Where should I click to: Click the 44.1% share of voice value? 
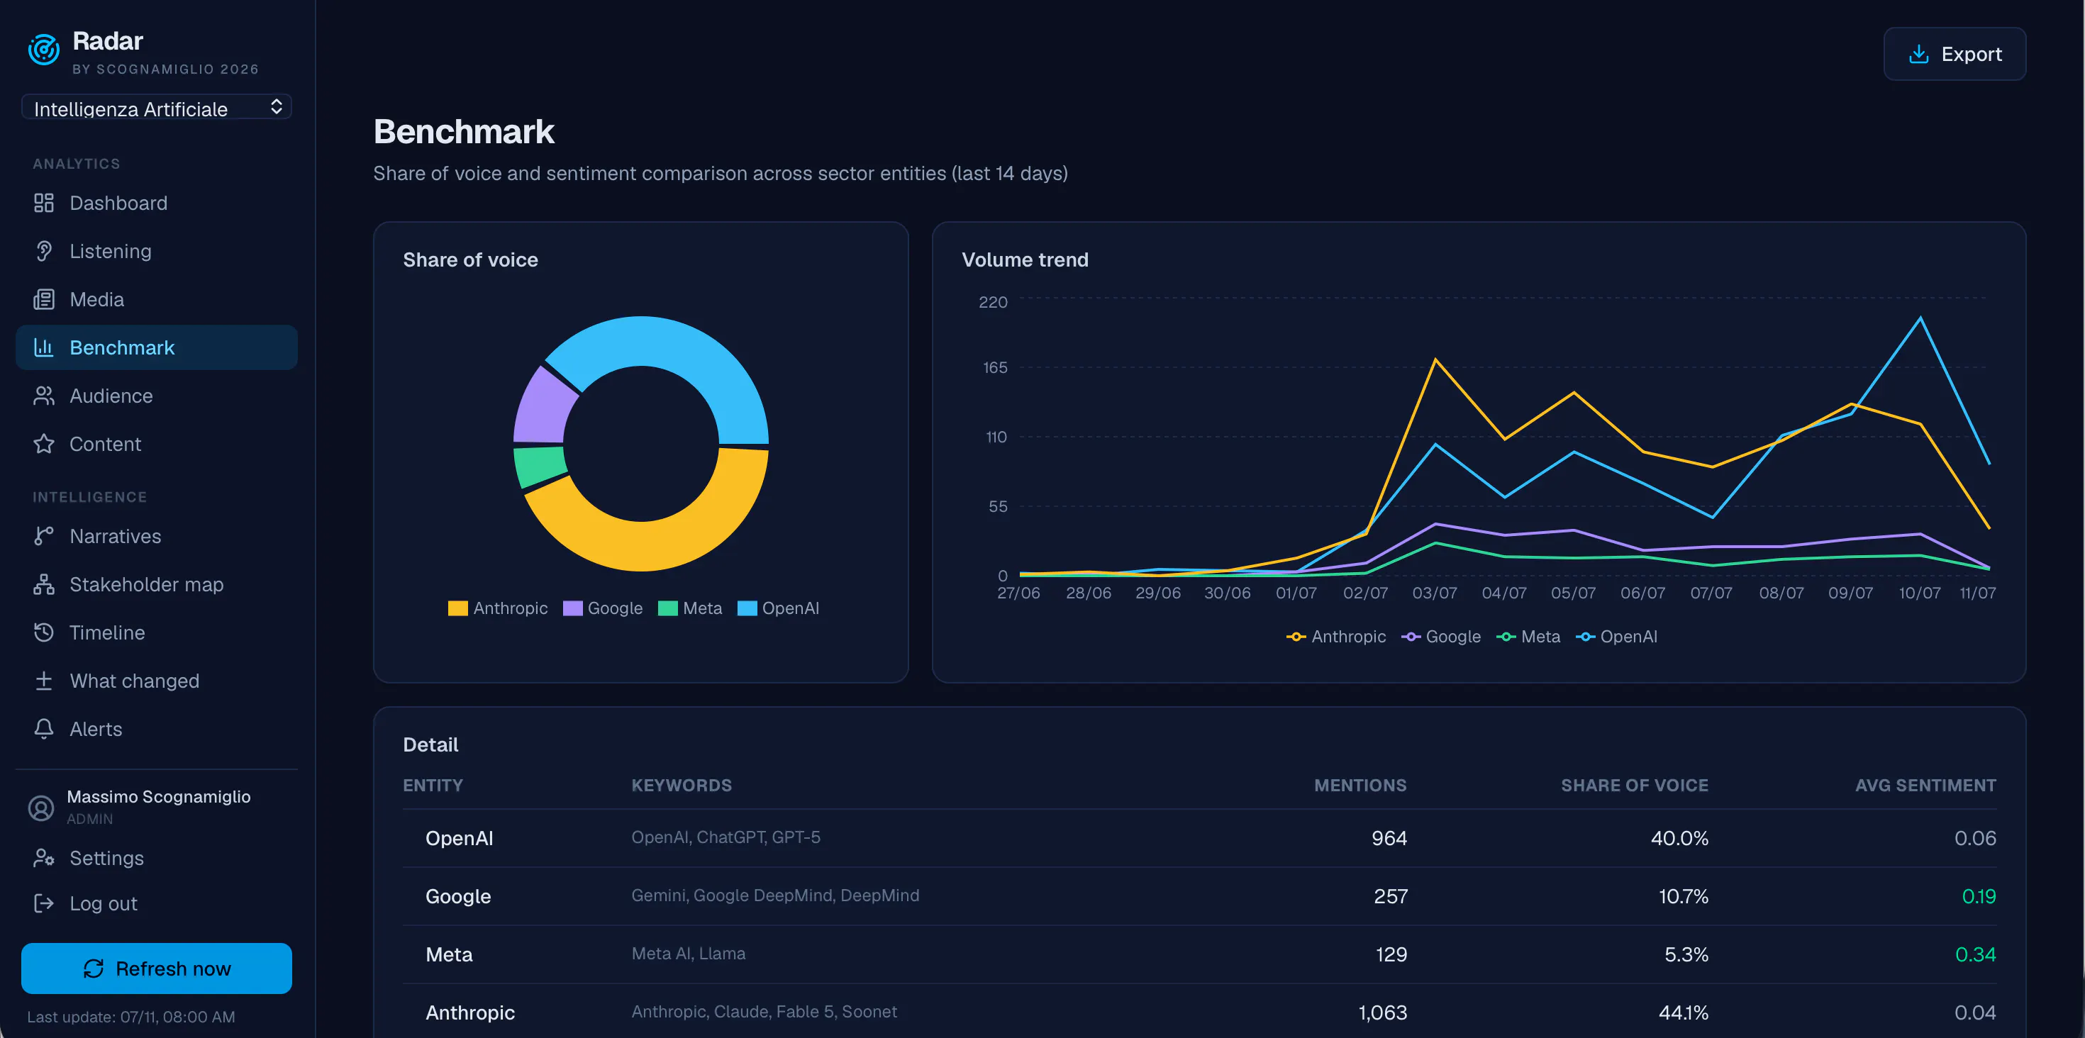click(1684, 1013)
